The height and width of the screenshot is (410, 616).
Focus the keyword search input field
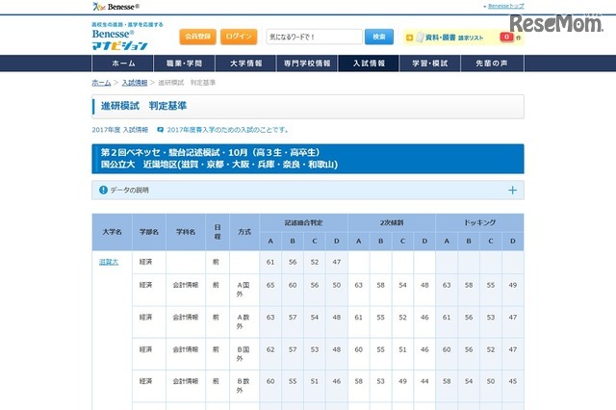pos(314,37)
